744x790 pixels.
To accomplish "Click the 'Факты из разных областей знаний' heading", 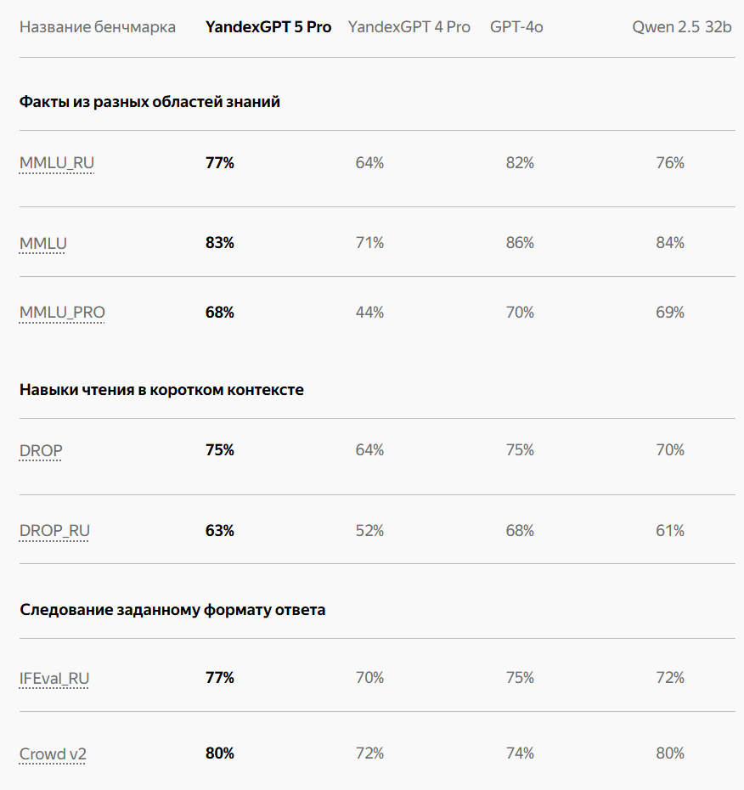I will tap(149, 102).
